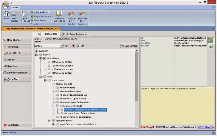Open the Reference Database button

click(x=17, y=72)
